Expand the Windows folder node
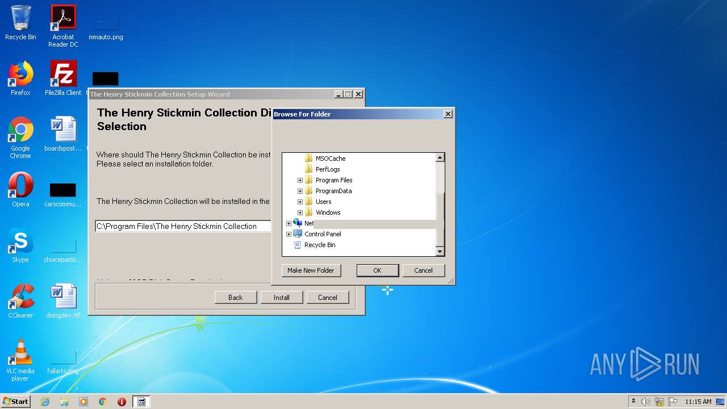The width and height of the screenshot is (727, 409). tap(300, 212)
